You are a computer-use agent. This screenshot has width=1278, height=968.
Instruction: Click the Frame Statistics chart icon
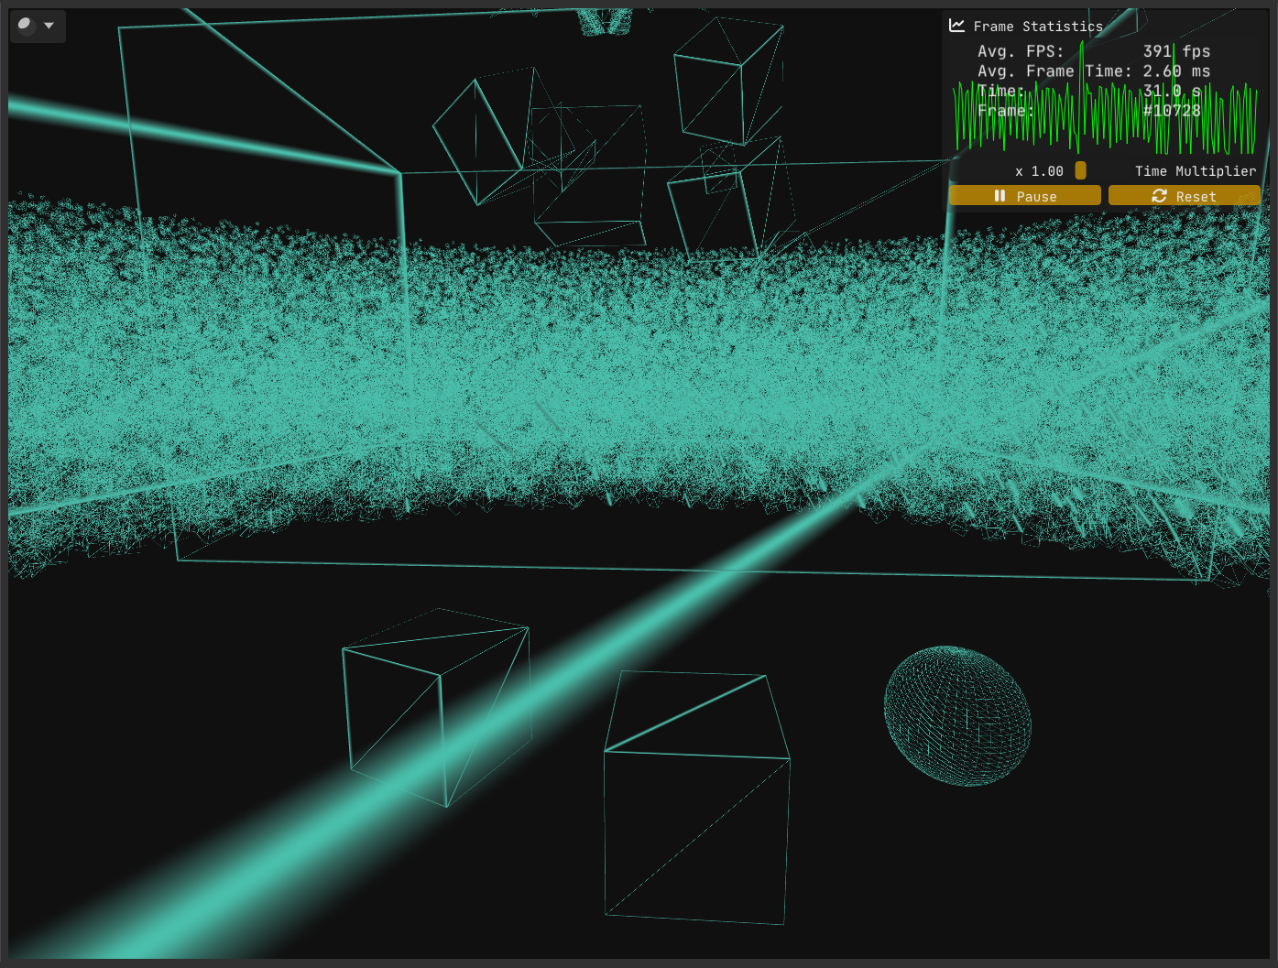tap(957, 26)
